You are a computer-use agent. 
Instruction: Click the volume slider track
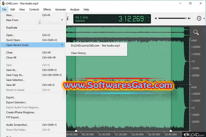pyautogui.click(x=172, y=18)
